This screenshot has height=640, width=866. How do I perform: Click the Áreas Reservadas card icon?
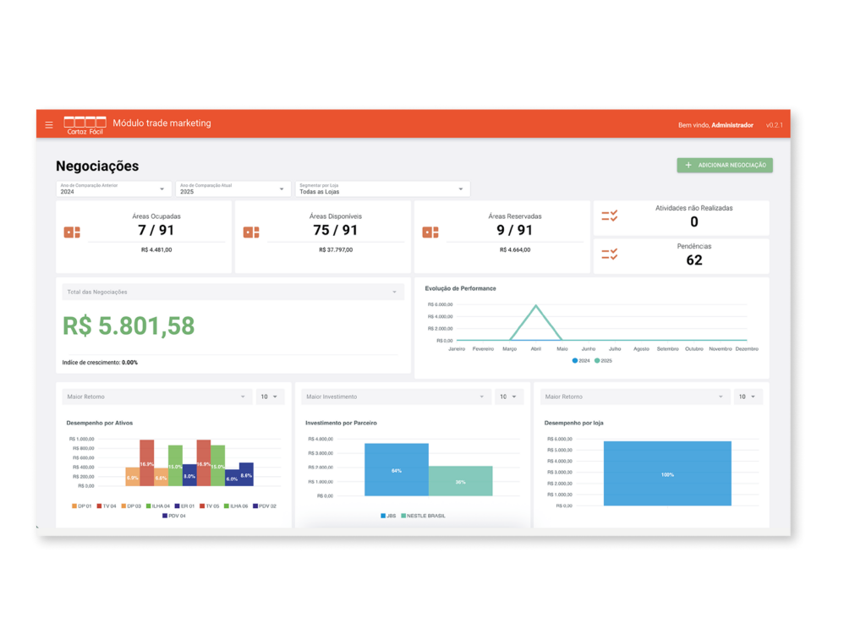[430, 232]
